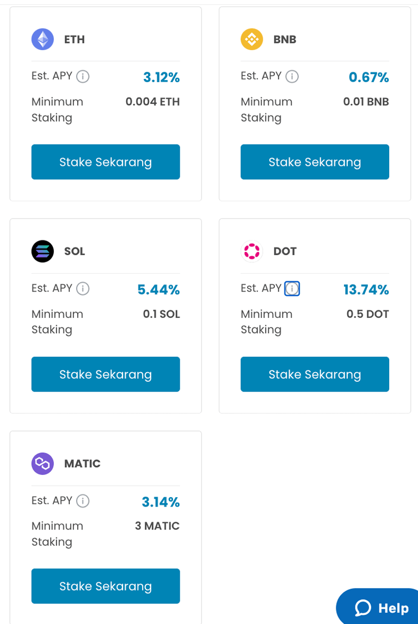Open the ETH Est. APY info icon
Screen dimensions: 418x624
(x=83, y=77)
